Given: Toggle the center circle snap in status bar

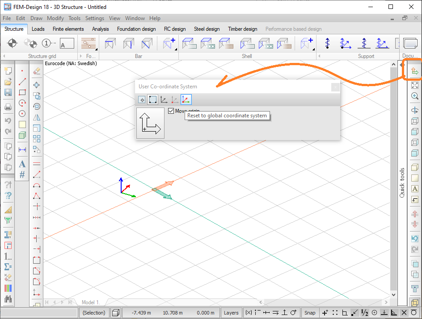Looking at the screenshot, I should [x=374, y=313].
